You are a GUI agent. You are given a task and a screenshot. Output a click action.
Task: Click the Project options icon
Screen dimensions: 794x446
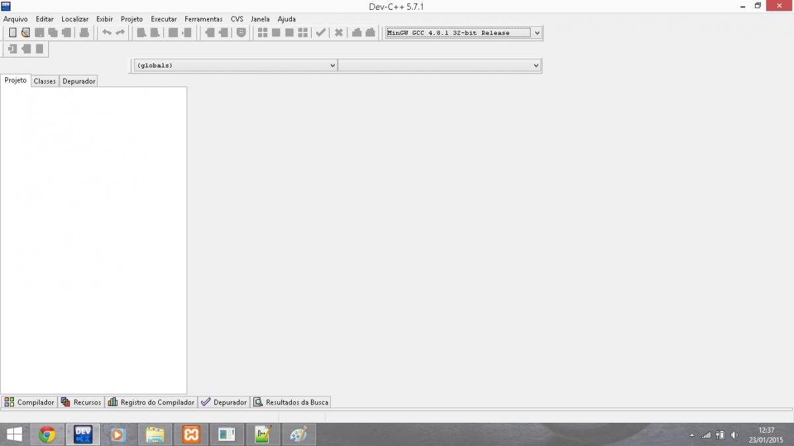coord(241,32)
